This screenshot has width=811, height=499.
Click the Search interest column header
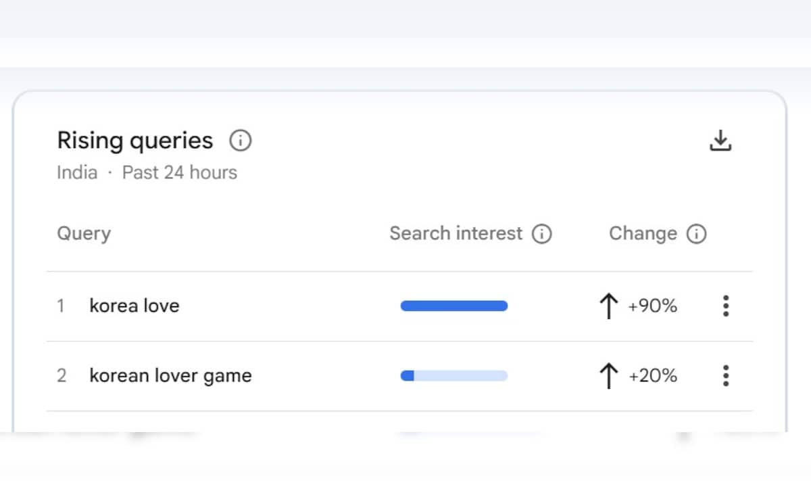456,234
